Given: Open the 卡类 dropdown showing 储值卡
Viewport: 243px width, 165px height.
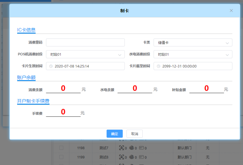Looking at the screenshot, I should 193,43.
